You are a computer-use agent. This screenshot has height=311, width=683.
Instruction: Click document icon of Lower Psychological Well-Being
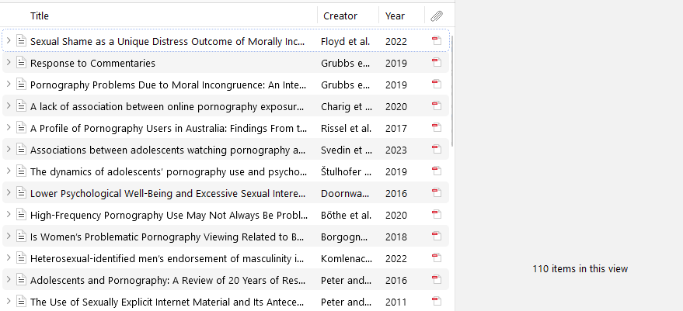tap(21, 192)
